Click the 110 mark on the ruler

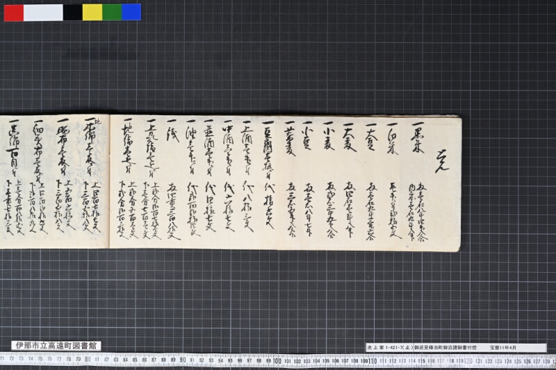[372, 361]
